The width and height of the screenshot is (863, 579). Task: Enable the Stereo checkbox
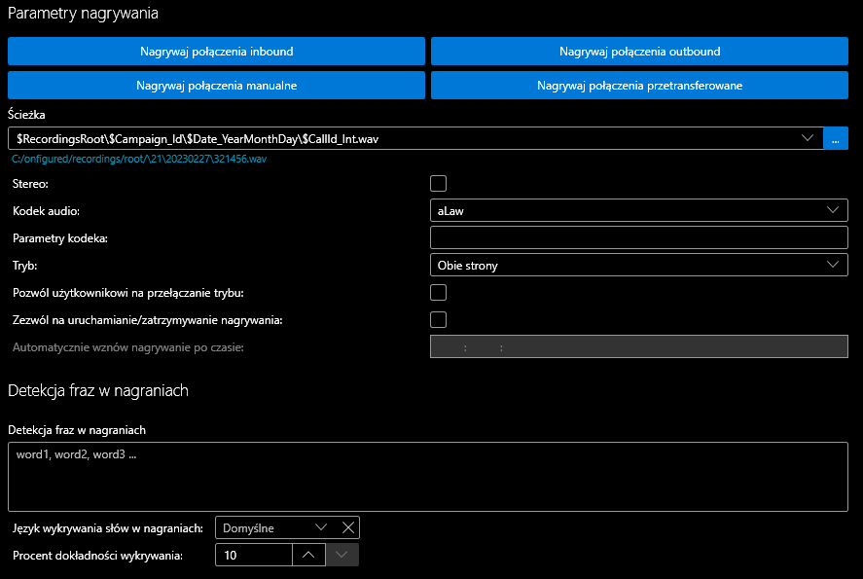point(439,183)
